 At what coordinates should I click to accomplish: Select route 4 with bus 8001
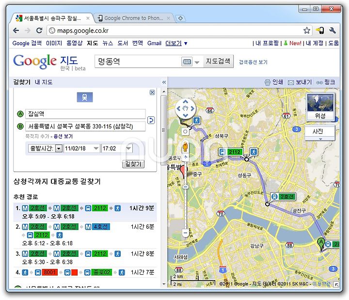point(85,272)
